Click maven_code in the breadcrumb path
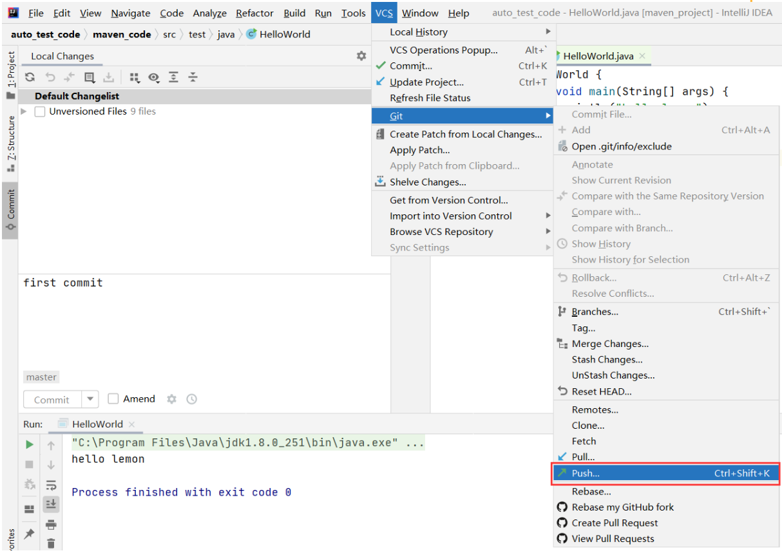 [x=122, y=34]
